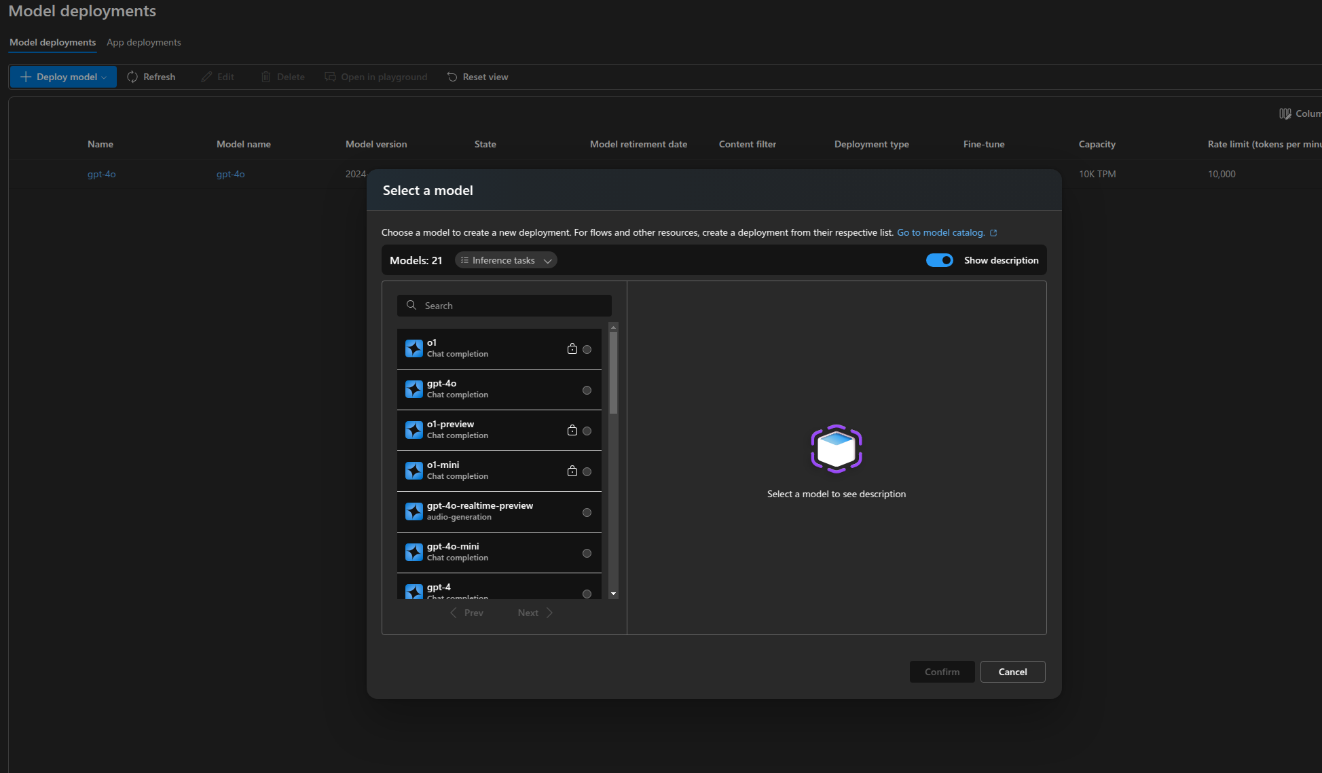Image resolution: width=1322 pixels, height=773 pixels.
Task: Click the Model name column header
Action: (x=244, y=144)
